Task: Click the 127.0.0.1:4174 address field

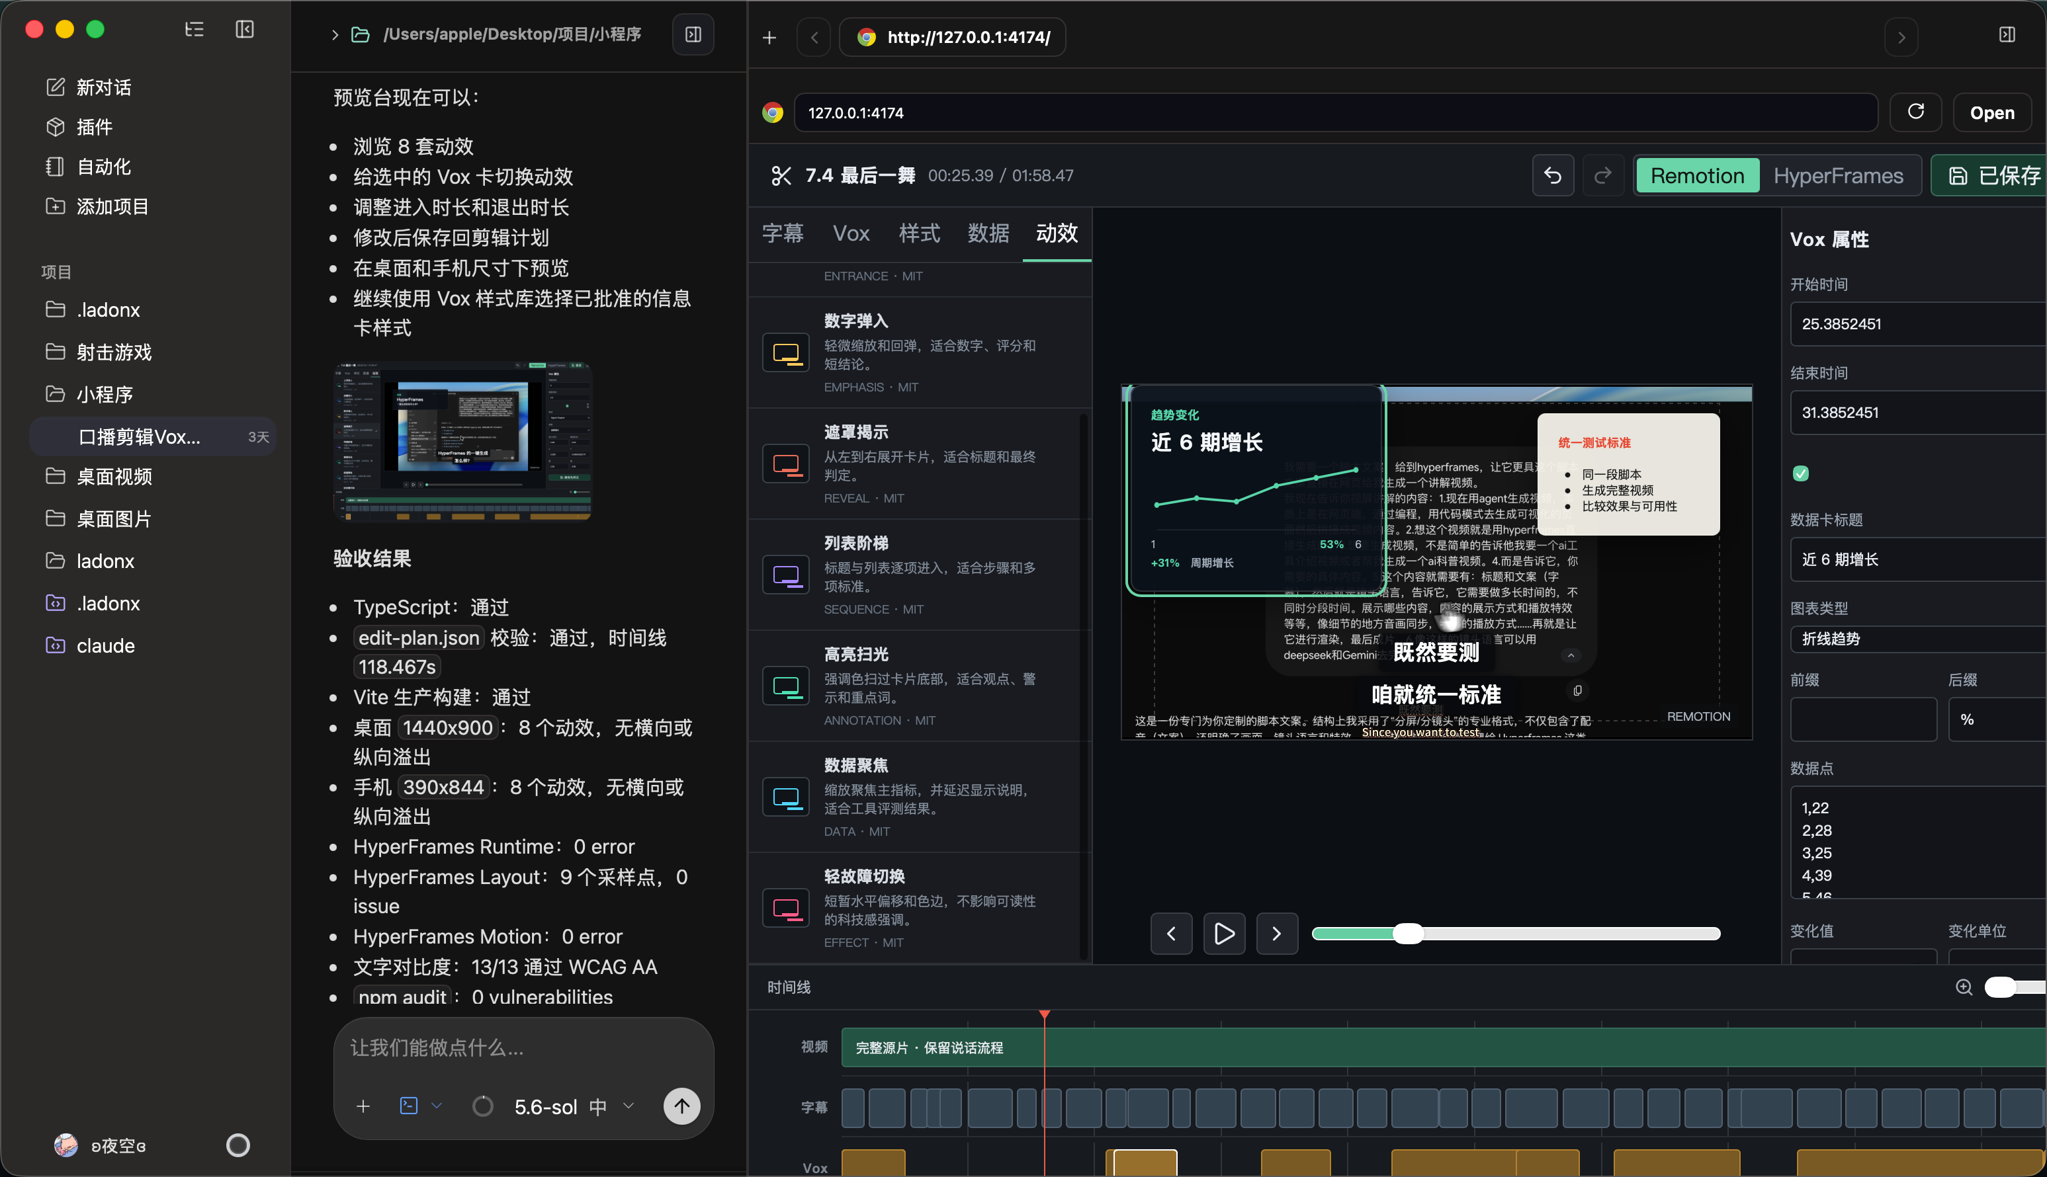Action: click(1335, 112)
